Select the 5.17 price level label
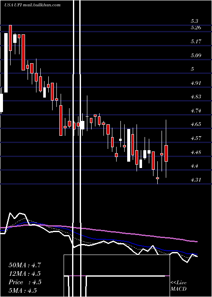 coord(196,41)
